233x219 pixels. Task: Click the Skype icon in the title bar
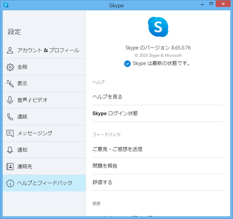click(6, 5)
